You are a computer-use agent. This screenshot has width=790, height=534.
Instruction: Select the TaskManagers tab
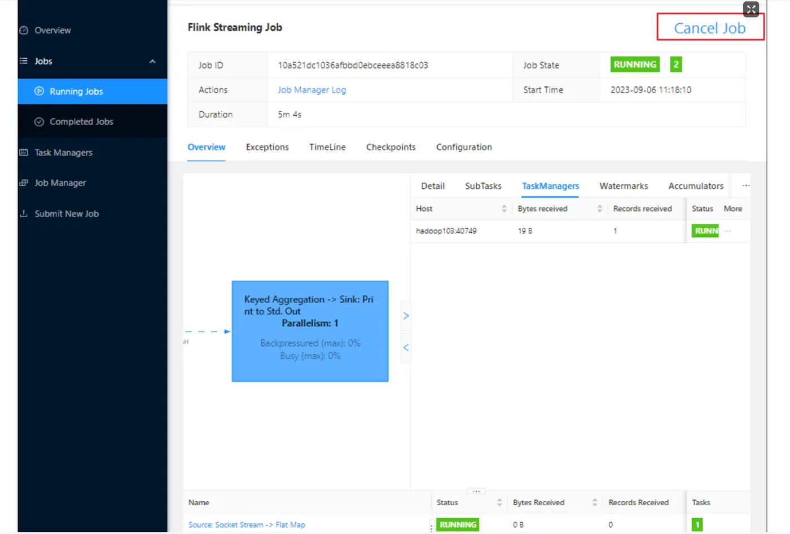(x=550, y=186)
